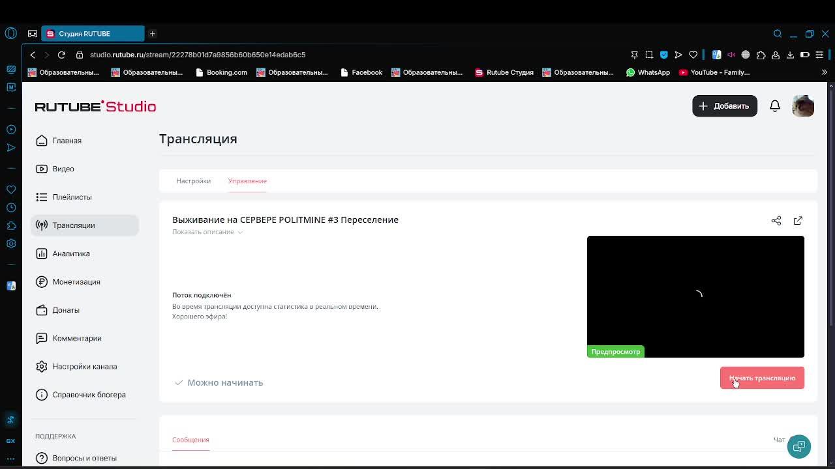Open the Сообщения tab

190,440
